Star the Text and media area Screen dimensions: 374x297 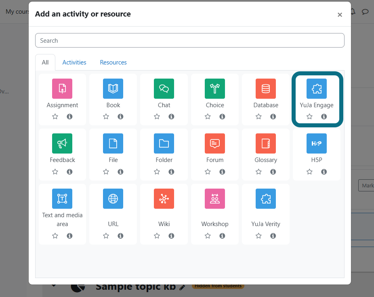pyautogui.click(x=55, y=236)
